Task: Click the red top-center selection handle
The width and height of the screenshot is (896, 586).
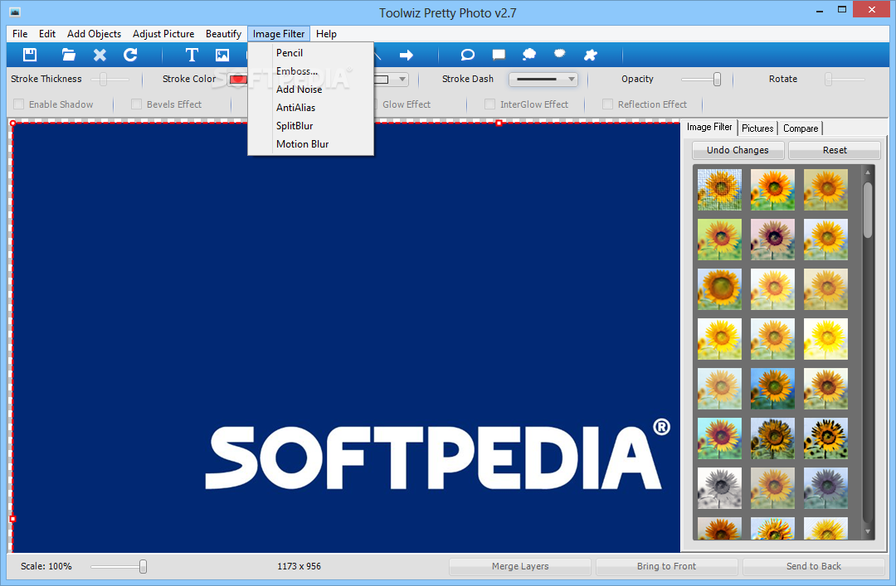Action: (499, 123)
